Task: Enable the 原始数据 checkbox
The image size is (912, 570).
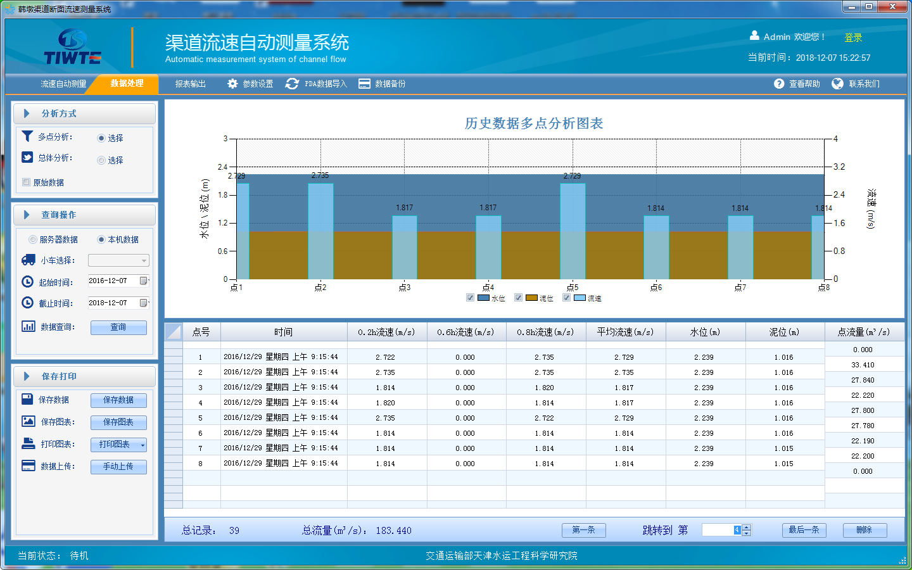Action: coord(27,182)
